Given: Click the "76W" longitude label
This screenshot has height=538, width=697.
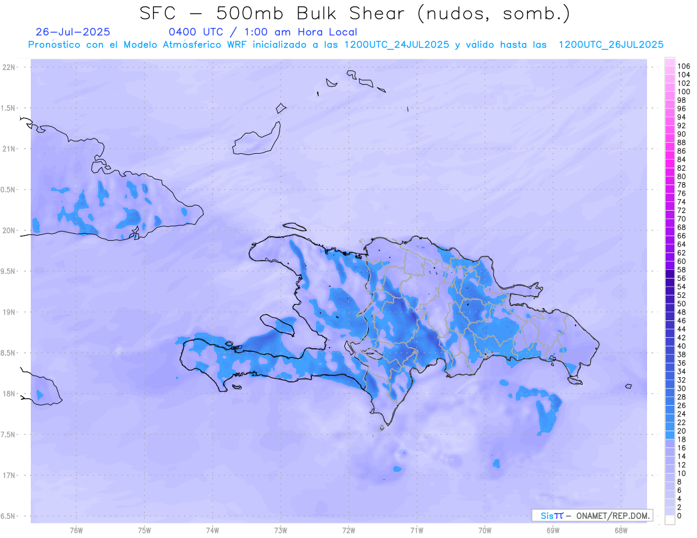Looking at the screenshot, I should click(x=76, y=530).
